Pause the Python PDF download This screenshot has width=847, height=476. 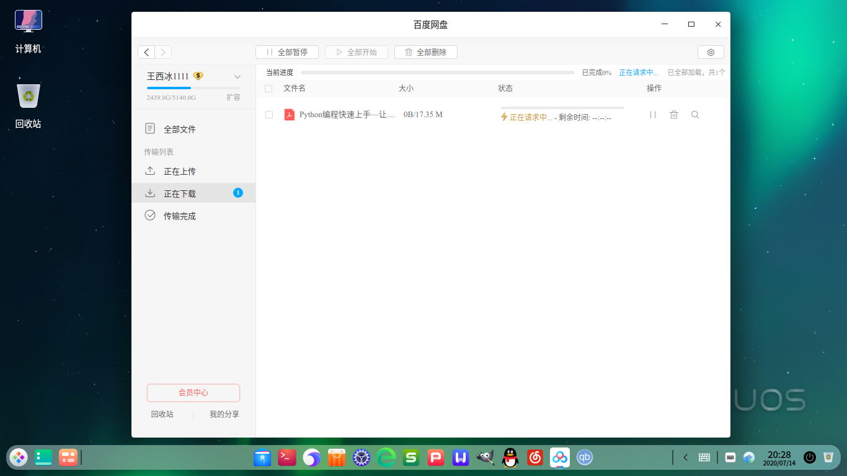tap(652, 115)
